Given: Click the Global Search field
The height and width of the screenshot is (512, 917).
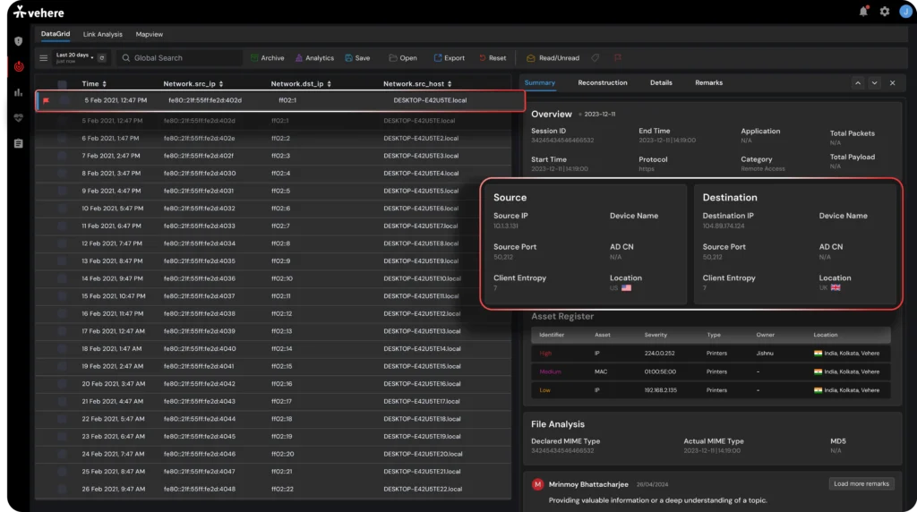Looking at the screenshot, I should pos(181,58).
